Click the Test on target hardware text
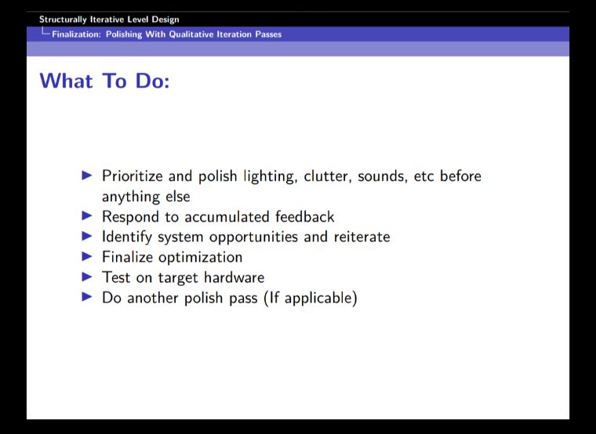596x434 pixels. pyautogui.click(x=183, y=277)
